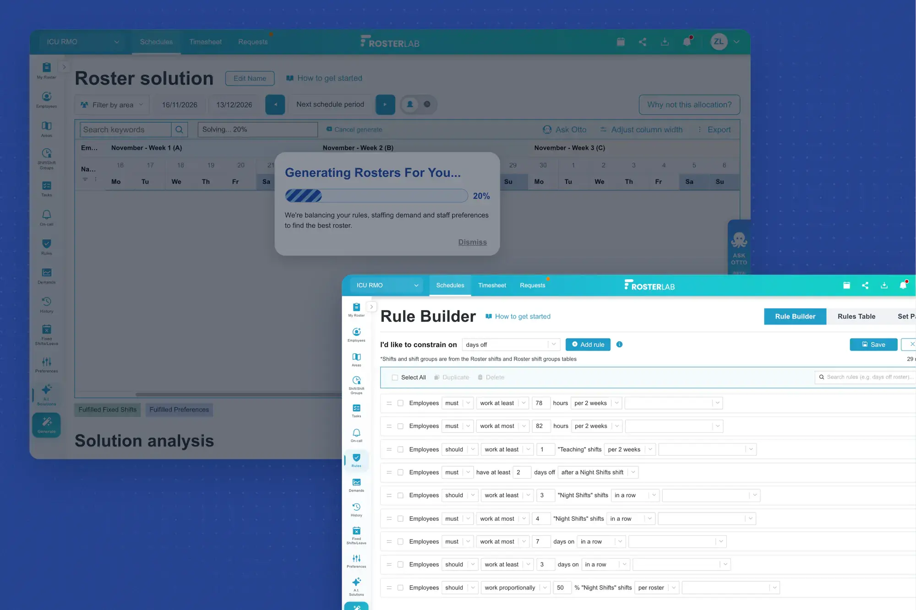
Task: Tick the Select All checkbox
Action: [x=395, y=378]
